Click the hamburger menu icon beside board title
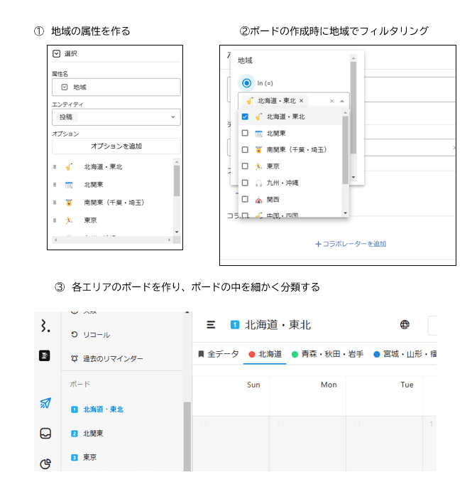The width and height of the screenshot is (472, 487). pos(211,325)
